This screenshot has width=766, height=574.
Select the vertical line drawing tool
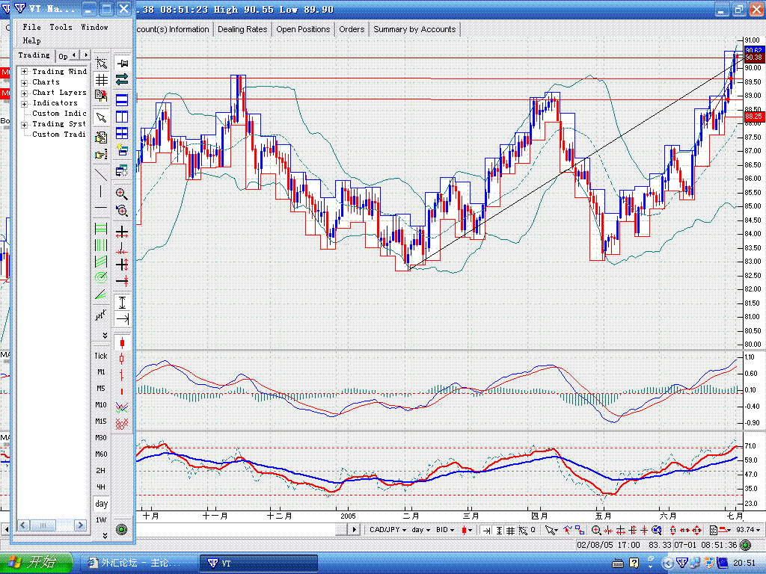101,191
